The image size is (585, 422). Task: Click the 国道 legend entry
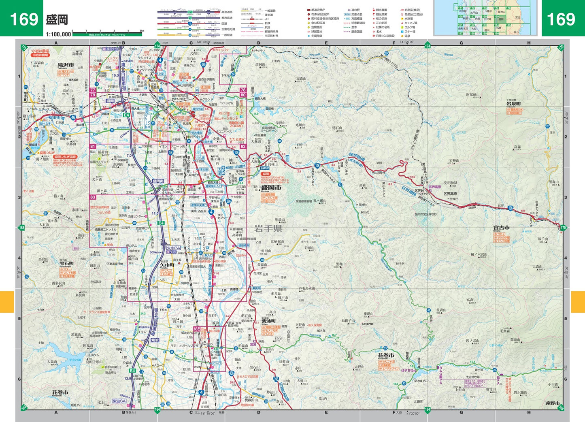pos(224,23)
